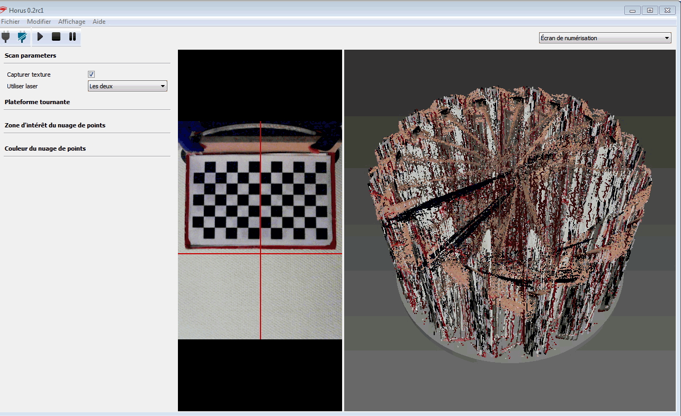Screen dimensions: 681x416
Task: Start scanning with the play button
Action: tap(40, 37)
